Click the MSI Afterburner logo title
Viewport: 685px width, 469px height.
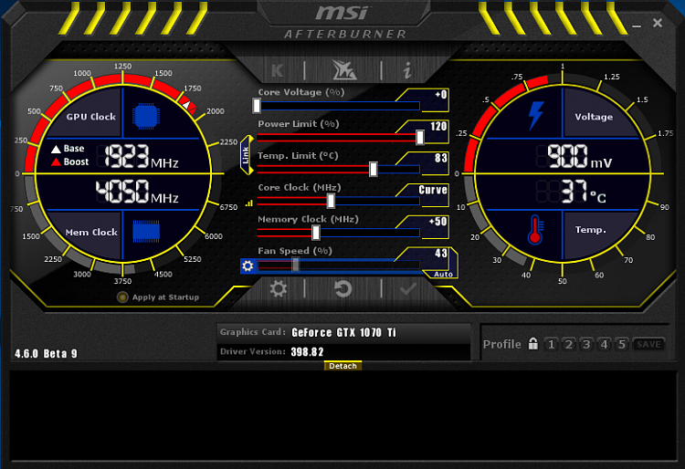click(345, 21)
